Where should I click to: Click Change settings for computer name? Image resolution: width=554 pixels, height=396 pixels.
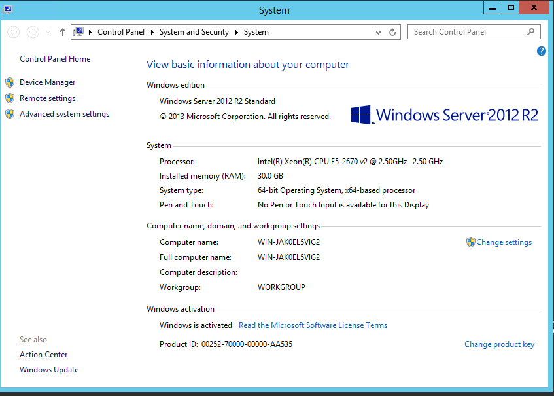pos(504,242)
